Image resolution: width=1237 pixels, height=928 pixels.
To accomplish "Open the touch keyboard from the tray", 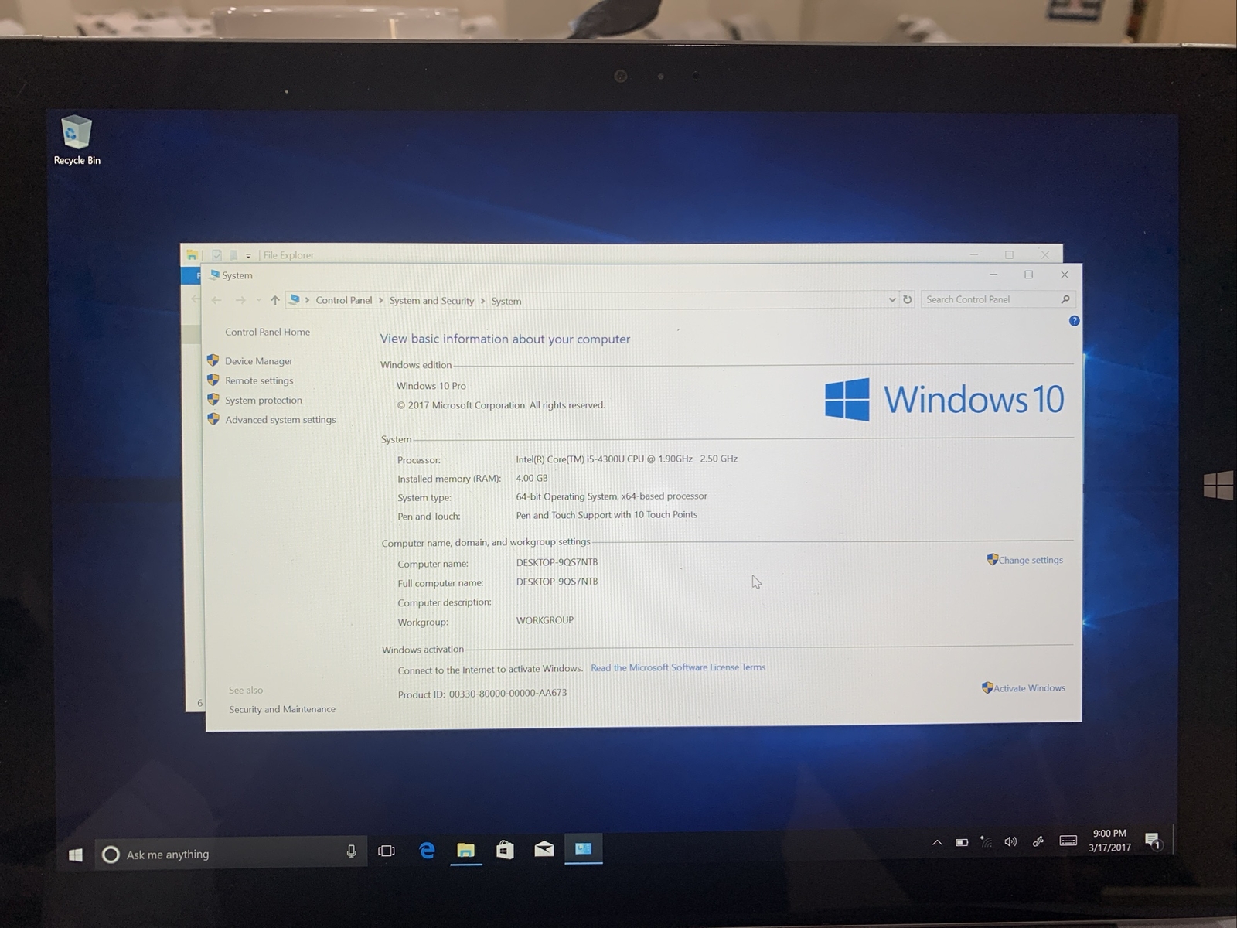I will 1068,840.
